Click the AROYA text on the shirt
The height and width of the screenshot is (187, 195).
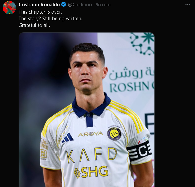91,134
